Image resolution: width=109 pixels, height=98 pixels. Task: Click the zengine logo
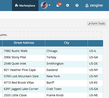click(x=94, y=6)
